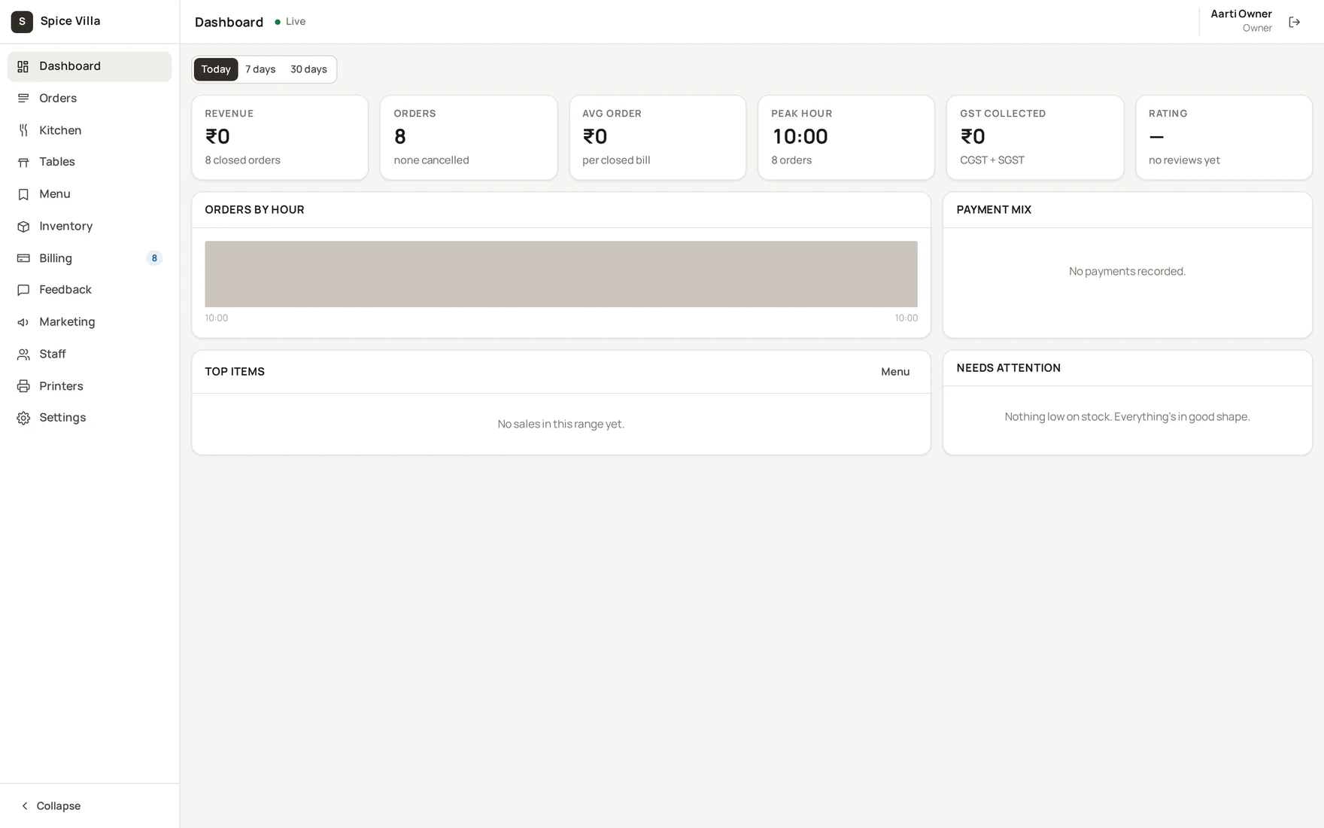This screenshot has width=1324, height=828.
Task: Click the Live status indicator
Action: [x=290, y=22]
